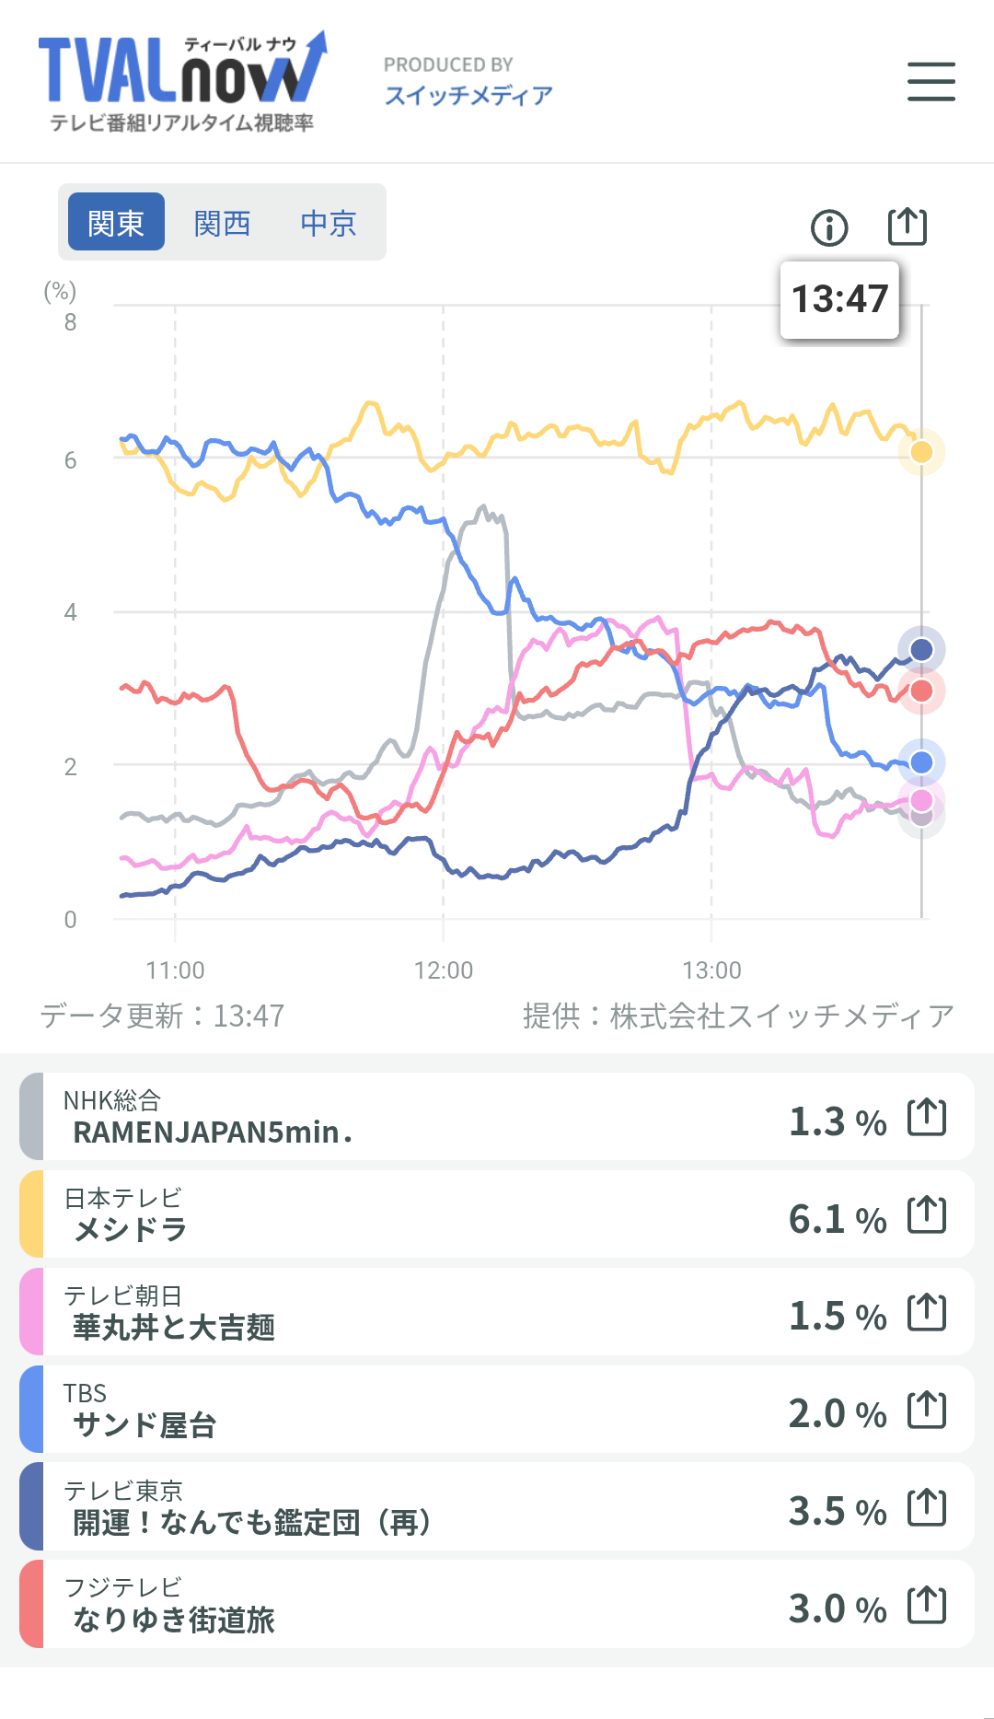
Task: Select the 関東 region tab
Action: pyautogui.click(x=116, y=222)
